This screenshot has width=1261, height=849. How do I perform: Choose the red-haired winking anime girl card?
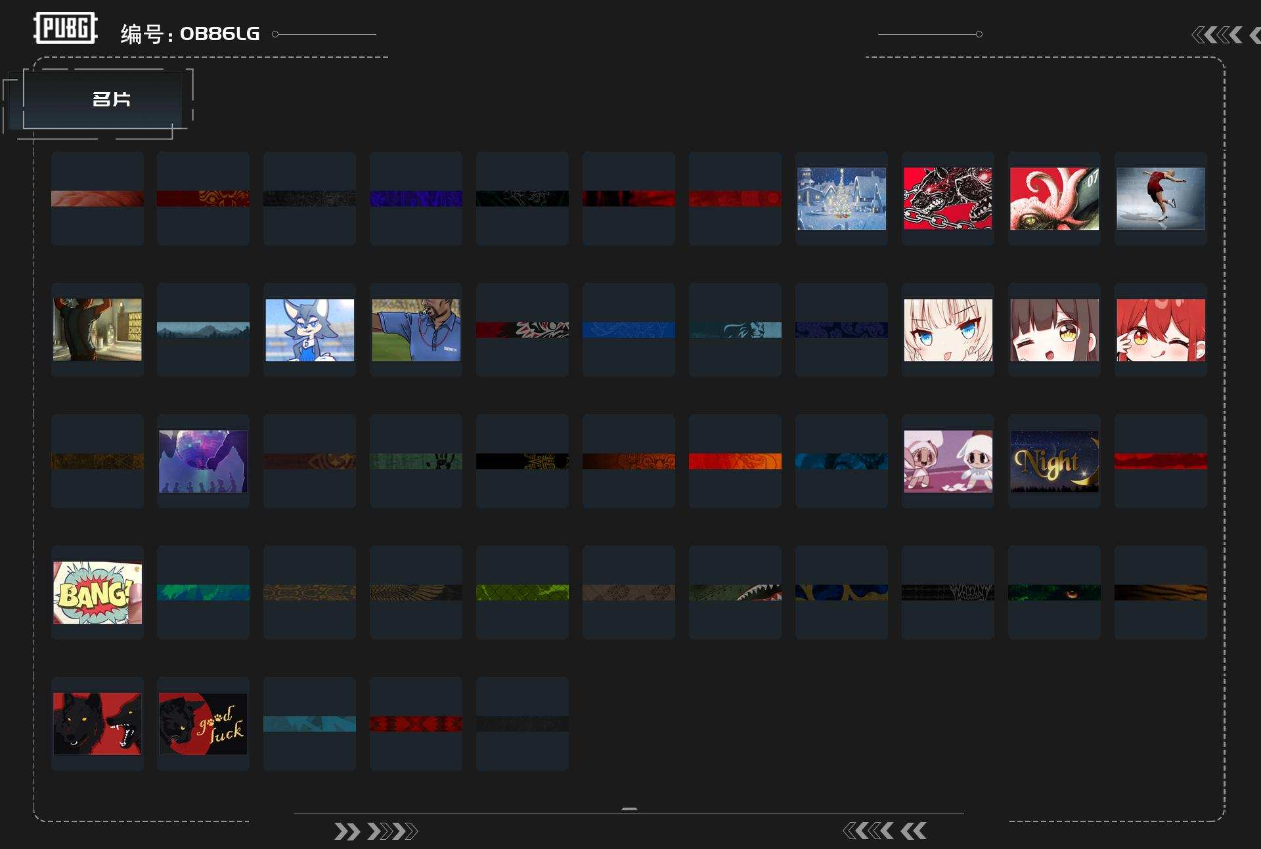pyautogui.click(x=1161, y=330)
